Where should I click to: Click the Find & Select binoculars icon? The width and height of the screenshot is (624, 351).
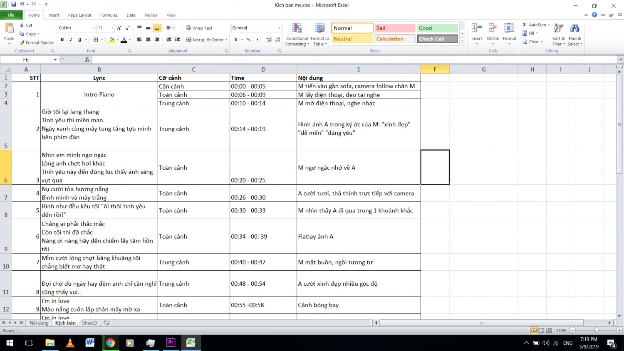pos(574,29)
